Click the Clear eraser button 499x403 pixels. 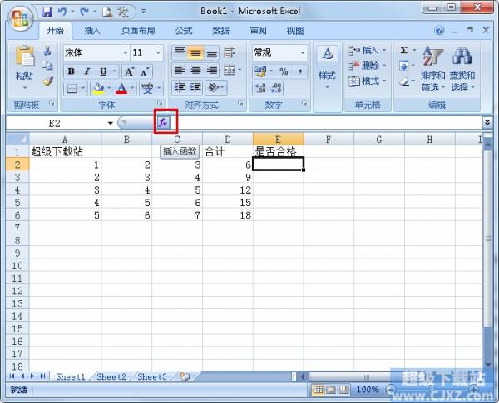(x=404, y=81)
